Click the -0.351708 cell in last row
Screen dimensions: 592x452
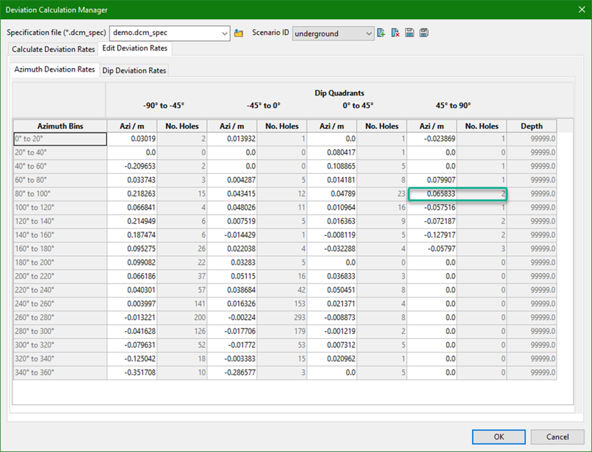click(x=132, y=373)
